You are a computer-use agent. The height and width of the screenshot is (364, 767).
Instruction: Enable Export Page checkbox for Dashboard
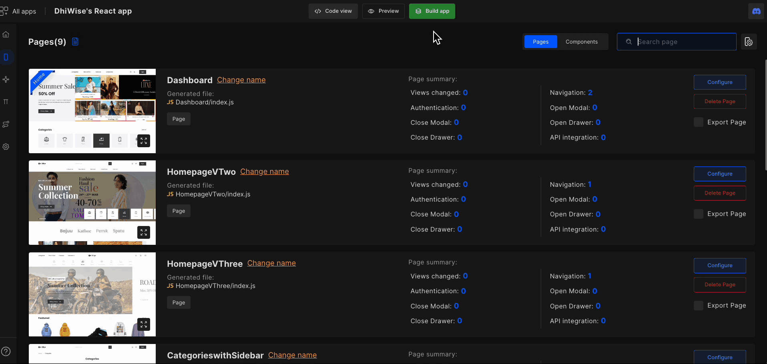point(699,122)
